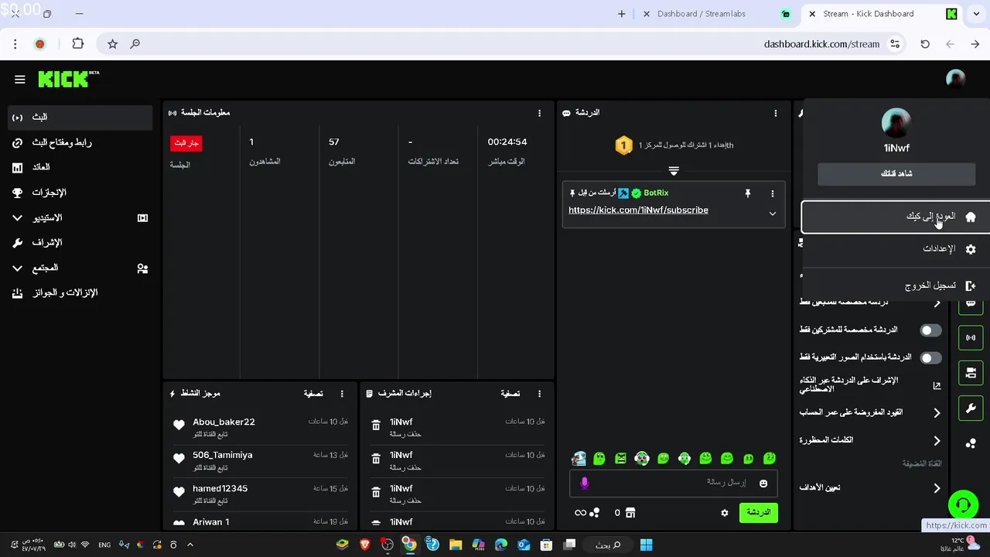Open the البث (Stream) sidebar item
This screenshot has width=990, height=557.
pos(80,117)
